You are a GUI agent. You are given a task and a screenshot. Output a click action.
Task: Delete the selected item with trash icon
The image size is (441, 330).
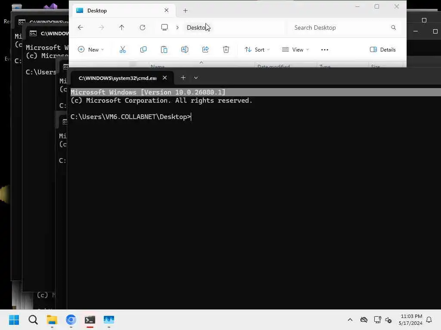point(226,50)
